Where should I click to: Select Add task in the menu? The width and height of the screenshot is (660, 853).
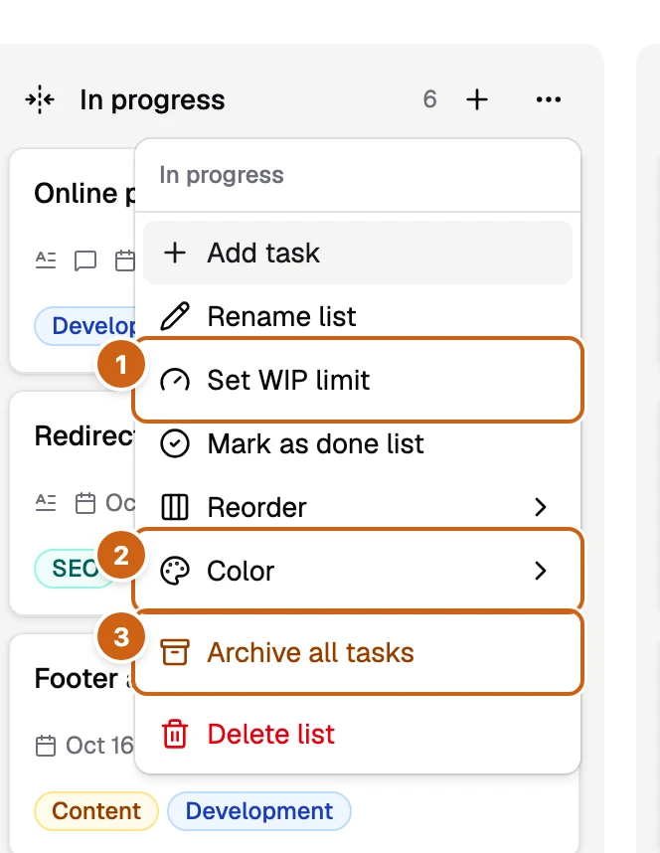[x=358, y=253]
